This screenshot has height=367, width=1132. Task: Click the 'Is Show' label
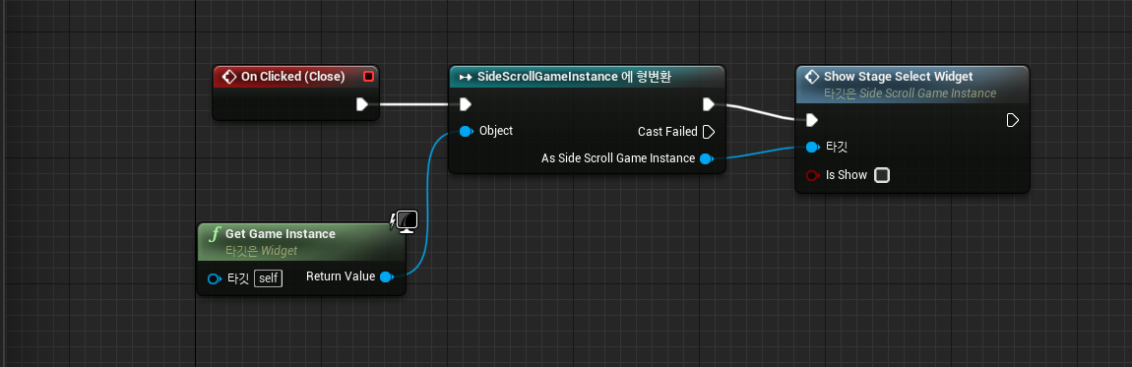(x=847, y=175)
